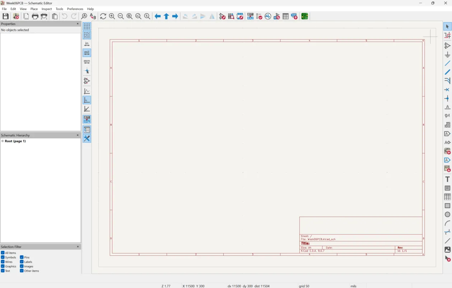Run the Electrical Rules Checker
This screenshot has height=288, width=452.
click(259, 16)
